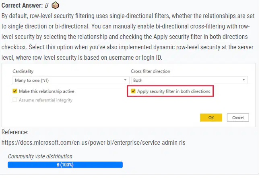Click the 'Community vote distribution' label
The width and height of the screenshot is (260, 178).
(x=40, y=156)
